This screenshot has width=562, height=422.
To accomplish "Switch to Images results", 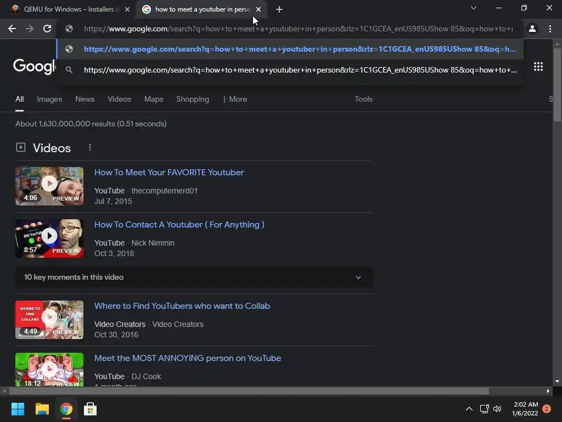I will pos(49,99).
